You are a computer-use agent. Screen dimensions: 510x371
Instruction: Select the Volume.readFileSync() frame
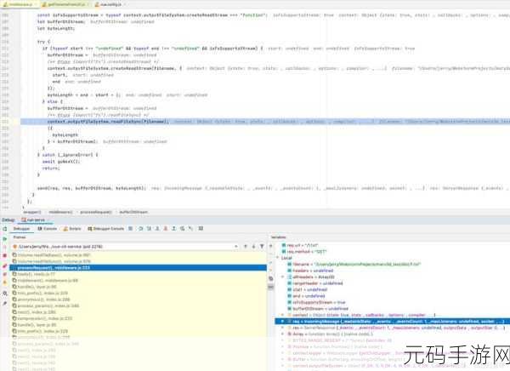[x=139, y=261]
